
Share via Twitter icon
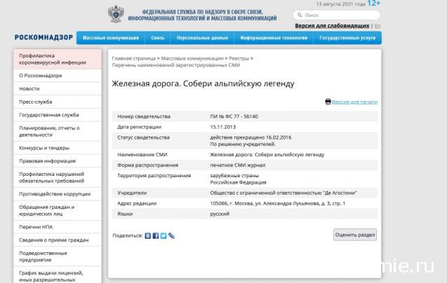[163, 235]
